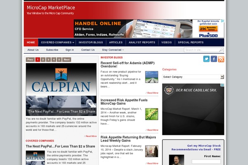Screen dimensions: 248x165
Task: Click Read More under Majors Lead Weekly Gains article
Action: click(x=152, y=163)
